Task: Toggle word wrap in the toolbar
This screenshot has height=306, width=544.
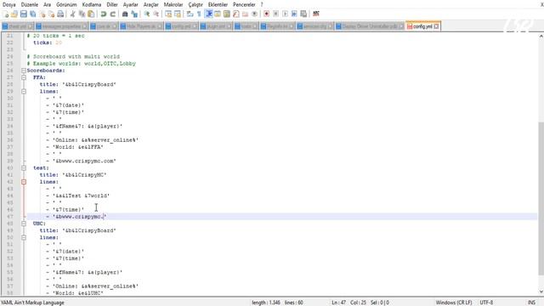Action: pyautogui.click(x=190, y=14)
